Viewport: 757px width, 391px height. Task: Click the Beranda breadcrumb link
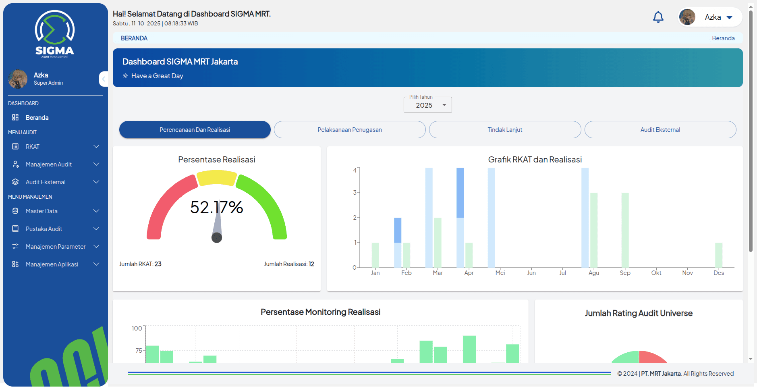tap(723, 38)
